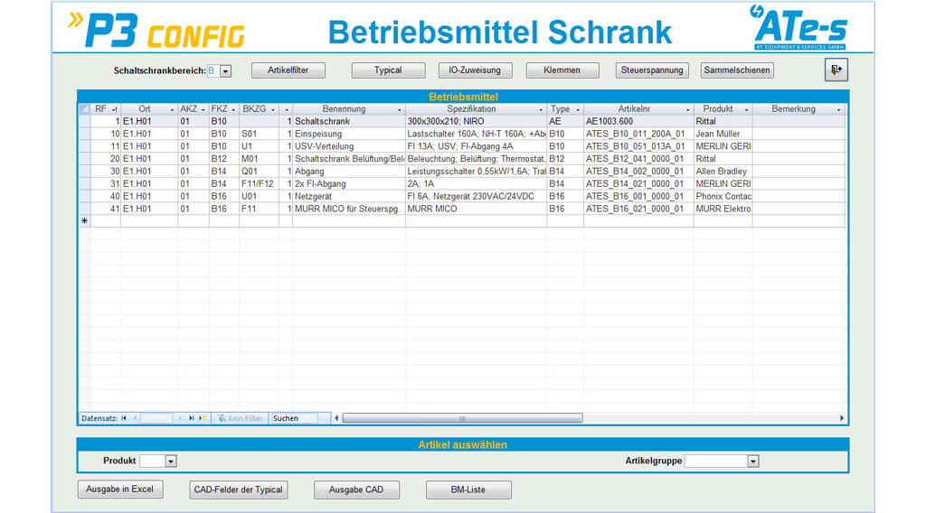The width and height of the screenshot is (926, 513).
Task: Click cell 'ATES_B12_041_0000_01'
Action: [638, 159]
